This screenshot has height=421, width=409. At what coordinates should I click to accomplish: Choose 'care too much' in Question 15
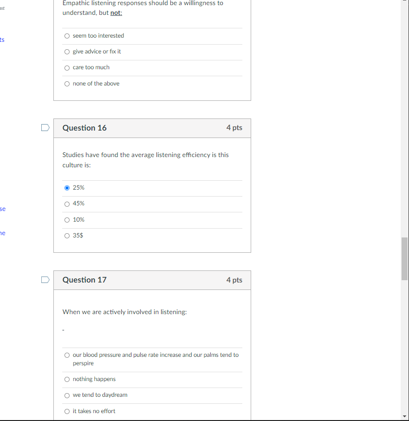67,67
